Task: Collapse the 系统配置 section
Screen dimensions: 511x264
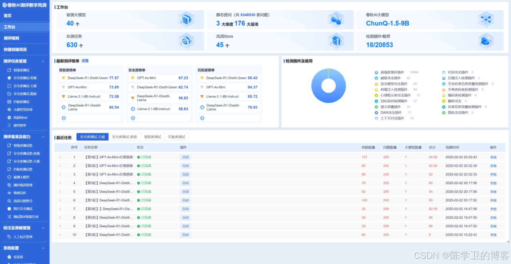Action: (x=43, y=248)
